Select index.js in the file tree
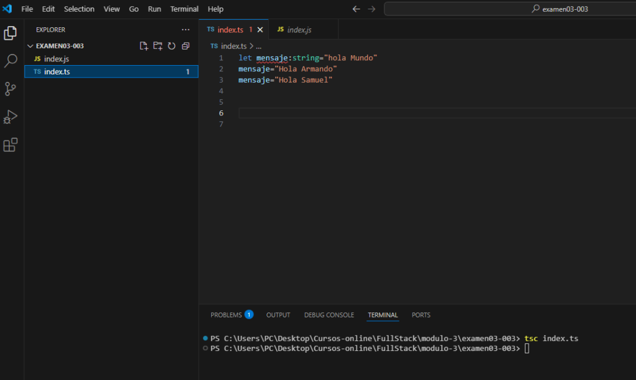Viewport: 636px width, 380px height. click(x=57, y=59)
